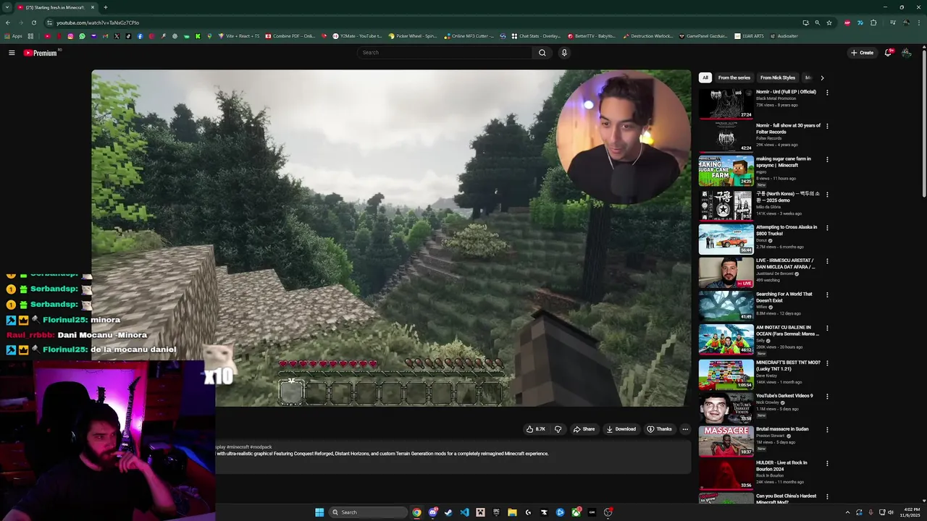Open Windows Start menu
The height and width of the screenshot is (521, 927).
[x=319, y=512]
